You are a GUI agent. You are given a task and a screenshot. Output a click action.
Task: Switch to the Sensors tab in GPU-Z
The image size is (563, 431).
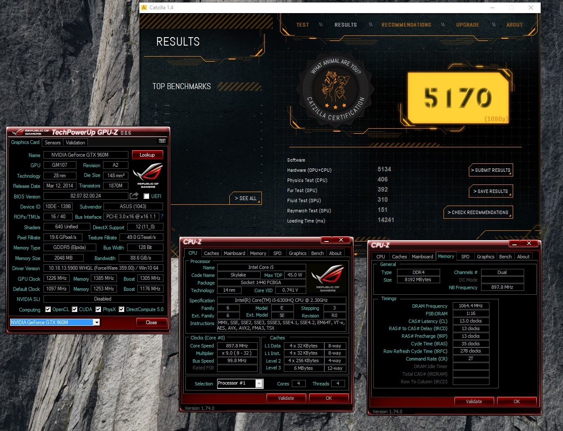(x=53, y=143)
